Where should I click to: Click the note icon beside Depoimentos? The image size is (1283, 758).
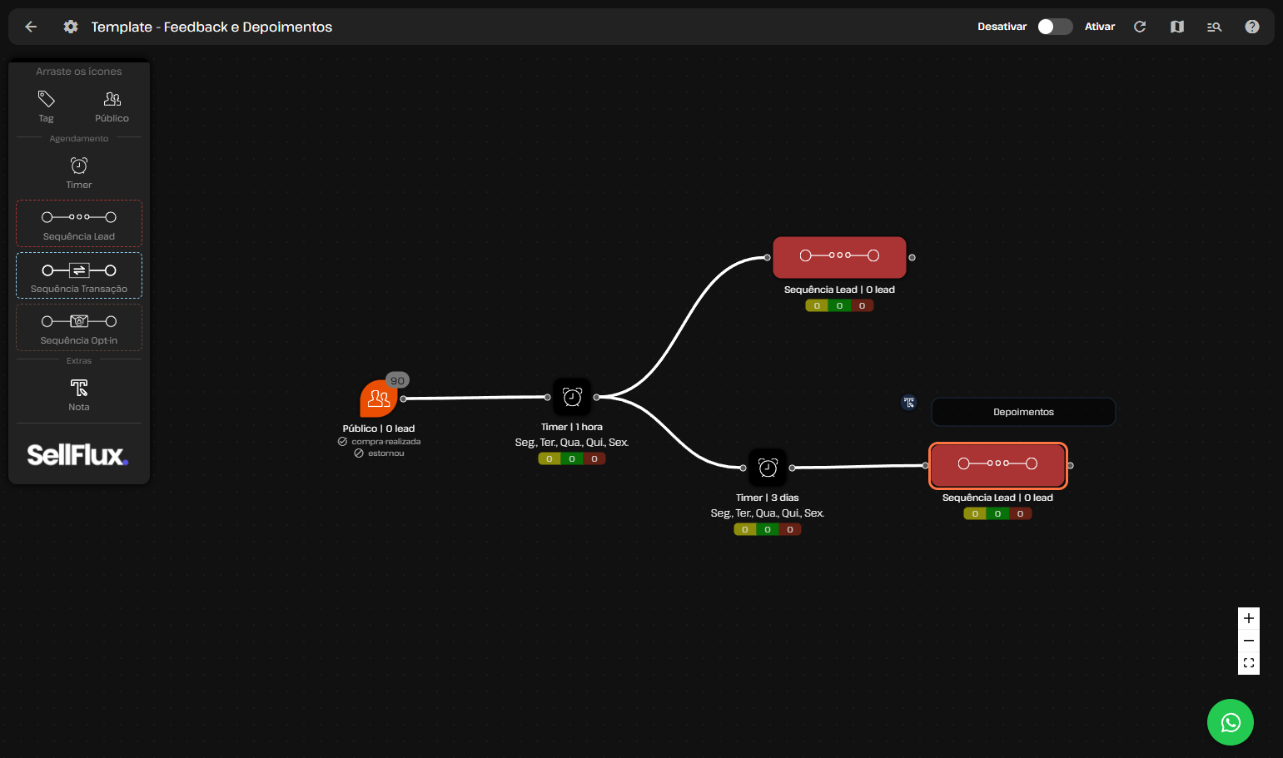[x=909, y=403]
